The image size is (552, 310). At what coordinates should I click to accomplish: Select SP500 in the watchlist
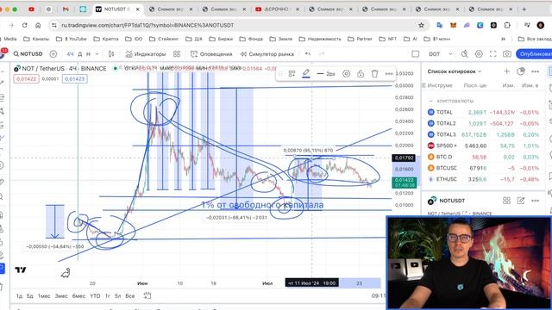[x=483, y=146]
